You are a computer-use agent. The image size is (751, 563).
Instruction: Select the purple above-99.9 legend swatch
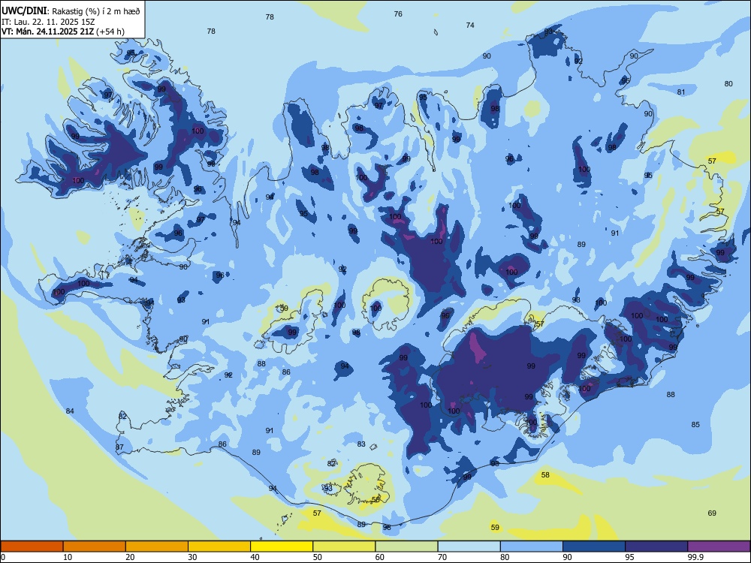tap(719, 546)
